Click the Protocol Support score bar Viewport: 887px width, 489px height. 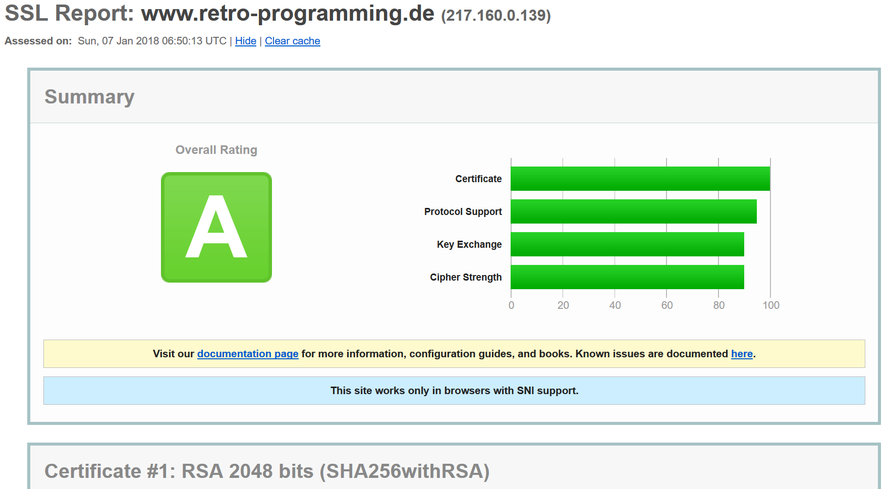[x=633, y=211]
